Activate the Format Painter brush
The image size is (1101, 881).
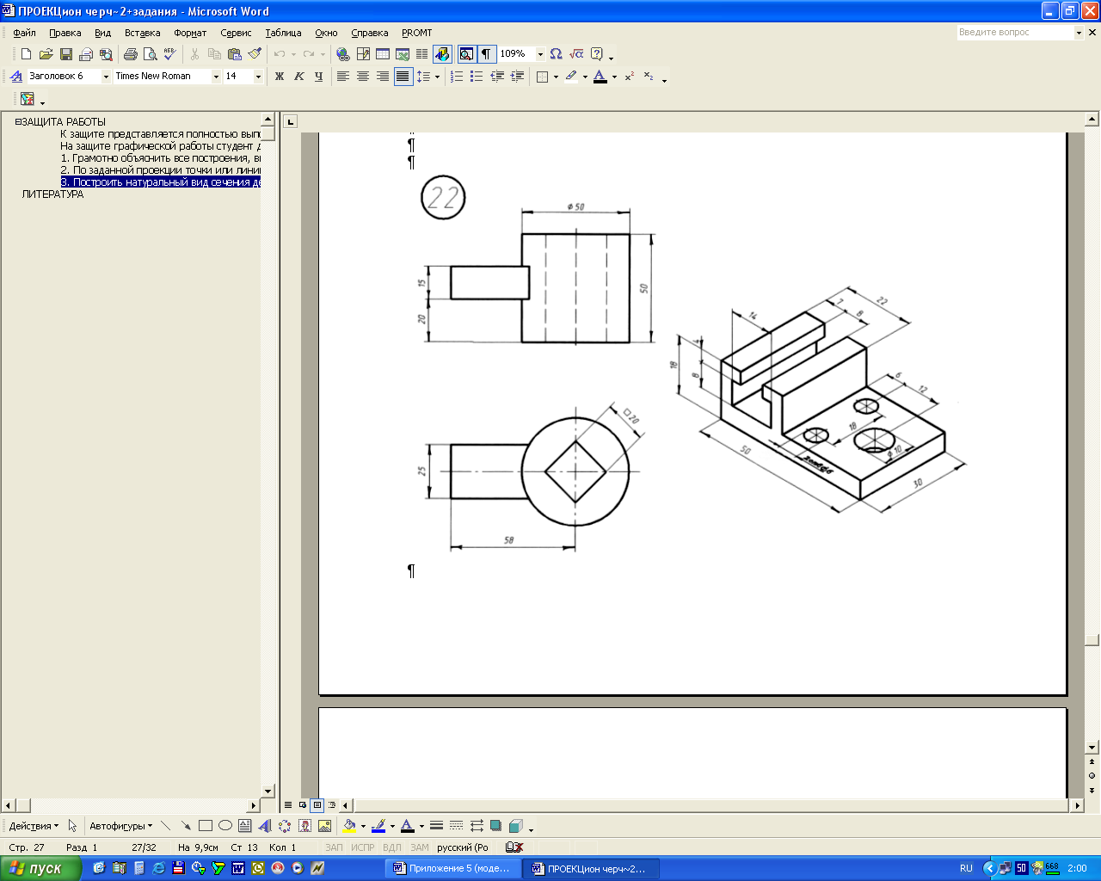coord(254,54)
